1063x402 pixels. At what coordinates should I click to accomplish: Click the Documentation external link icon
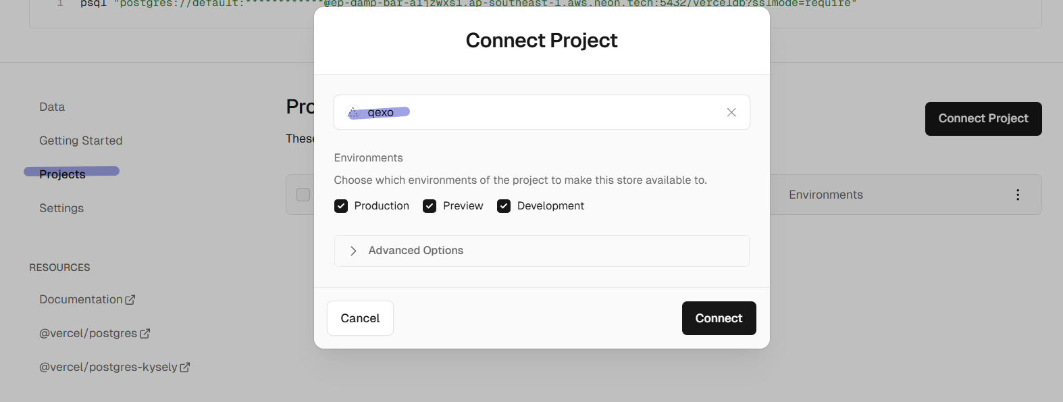click(130, 299)
